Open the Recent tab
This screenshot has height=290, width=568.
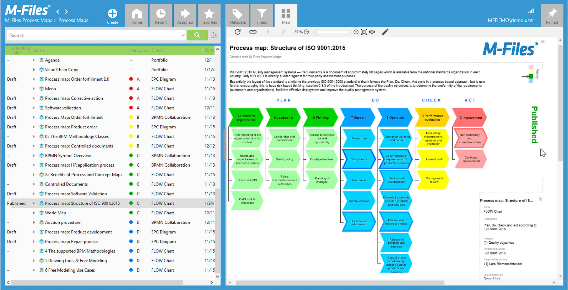(161, 16)
